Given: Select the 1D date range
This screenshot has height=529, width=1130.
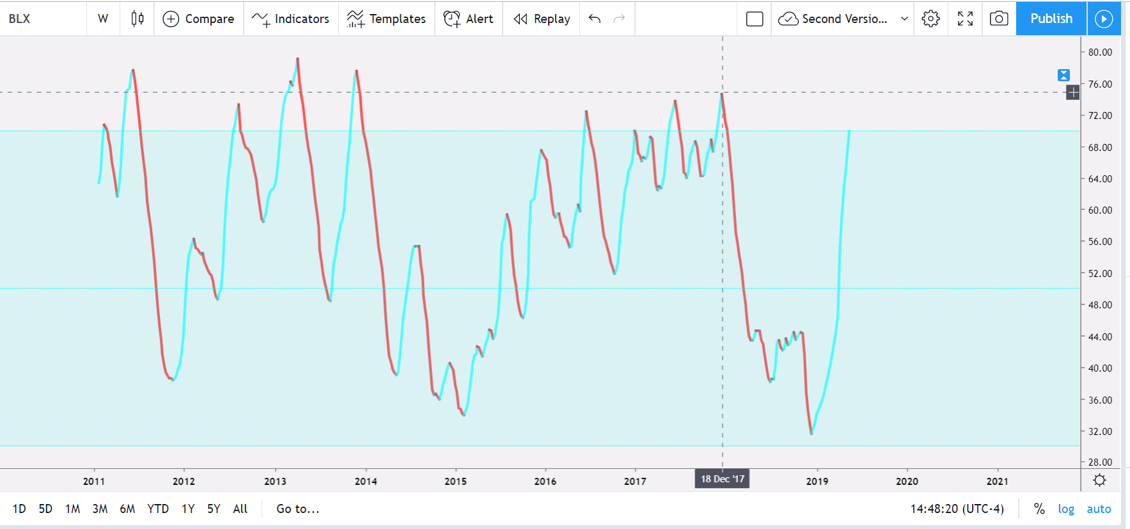Looking at the screenshot, I should (19, 509).
